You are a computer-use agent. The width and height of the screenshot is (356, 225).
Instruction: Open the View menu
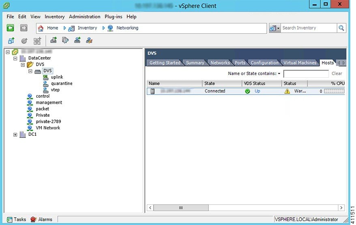tap(35, 17)
